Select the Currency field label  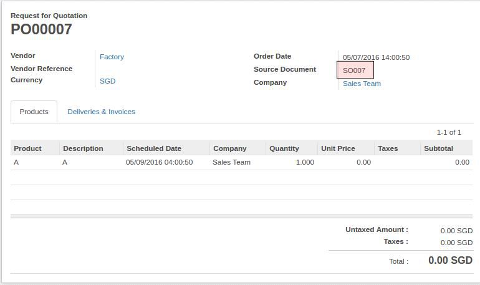point(27,80)
